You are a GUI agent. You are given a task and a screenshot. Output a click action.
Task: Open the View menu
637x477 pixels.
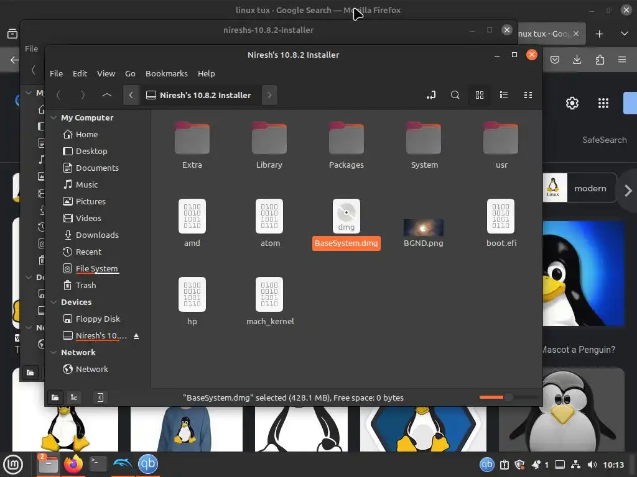click(106, 73)
